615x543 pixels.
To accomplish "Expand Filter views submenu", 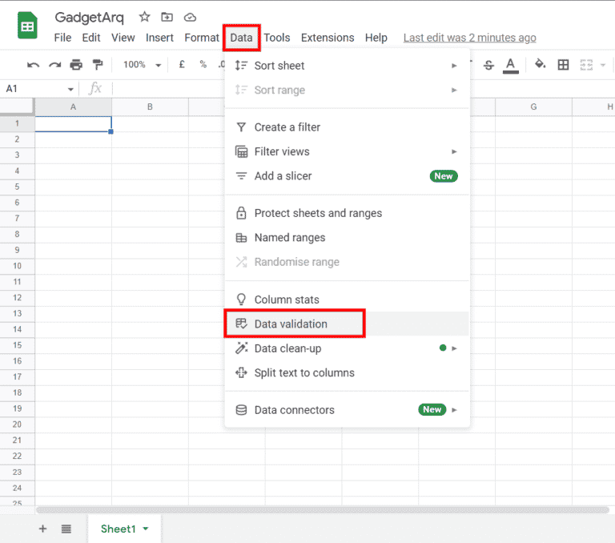I will (x=348, y=151).
